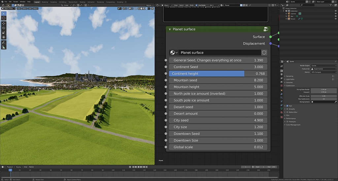The height and width of the screenshot is (181, 338).
Task: Toggle the Use Nodes checkbox
Action: tap(196, 5)
